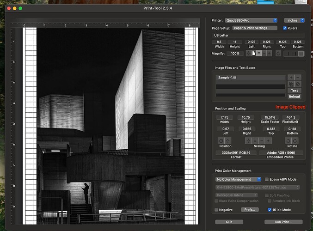Click the grid display icon in Magnify row
Viewport: 313px width, 231px height.
(301, 54)
